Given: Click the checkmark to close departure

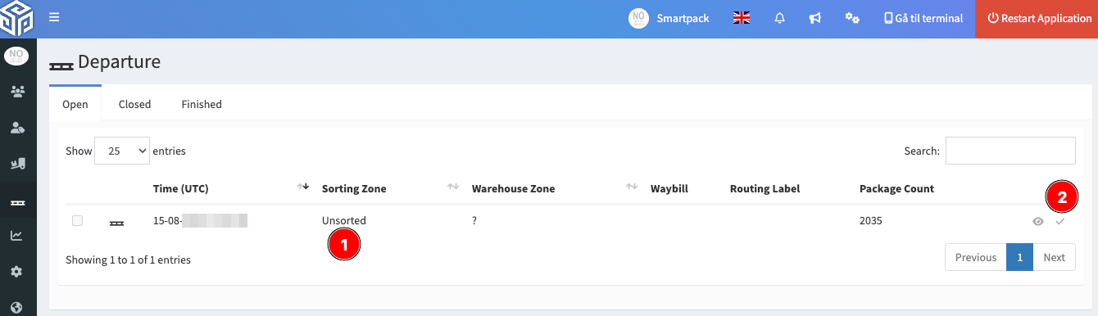Looking at the screenshot, I should [x=1059, y=221].
